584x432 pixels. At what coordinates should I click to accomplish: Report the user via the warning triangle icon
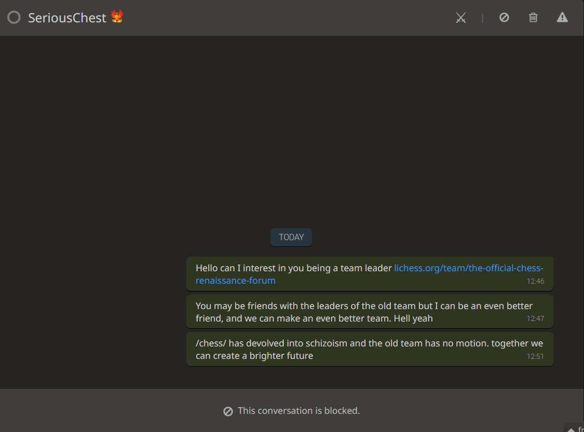coord(562,18)
